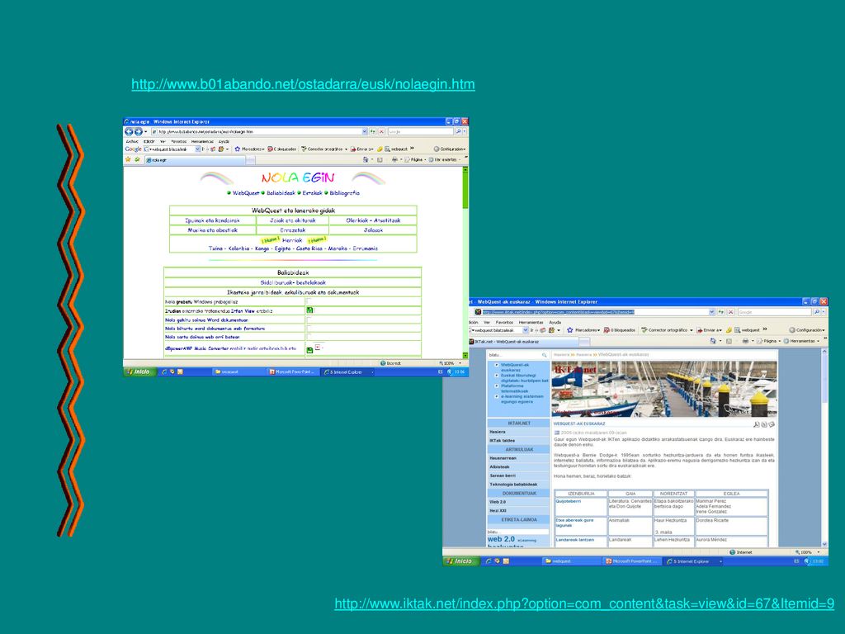
Task: Click green save icon in Irfan View row
Action: (309, 310)
